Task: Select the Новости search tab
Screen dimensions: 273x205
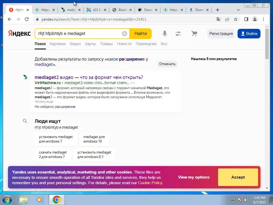Action: coord(124,44)
